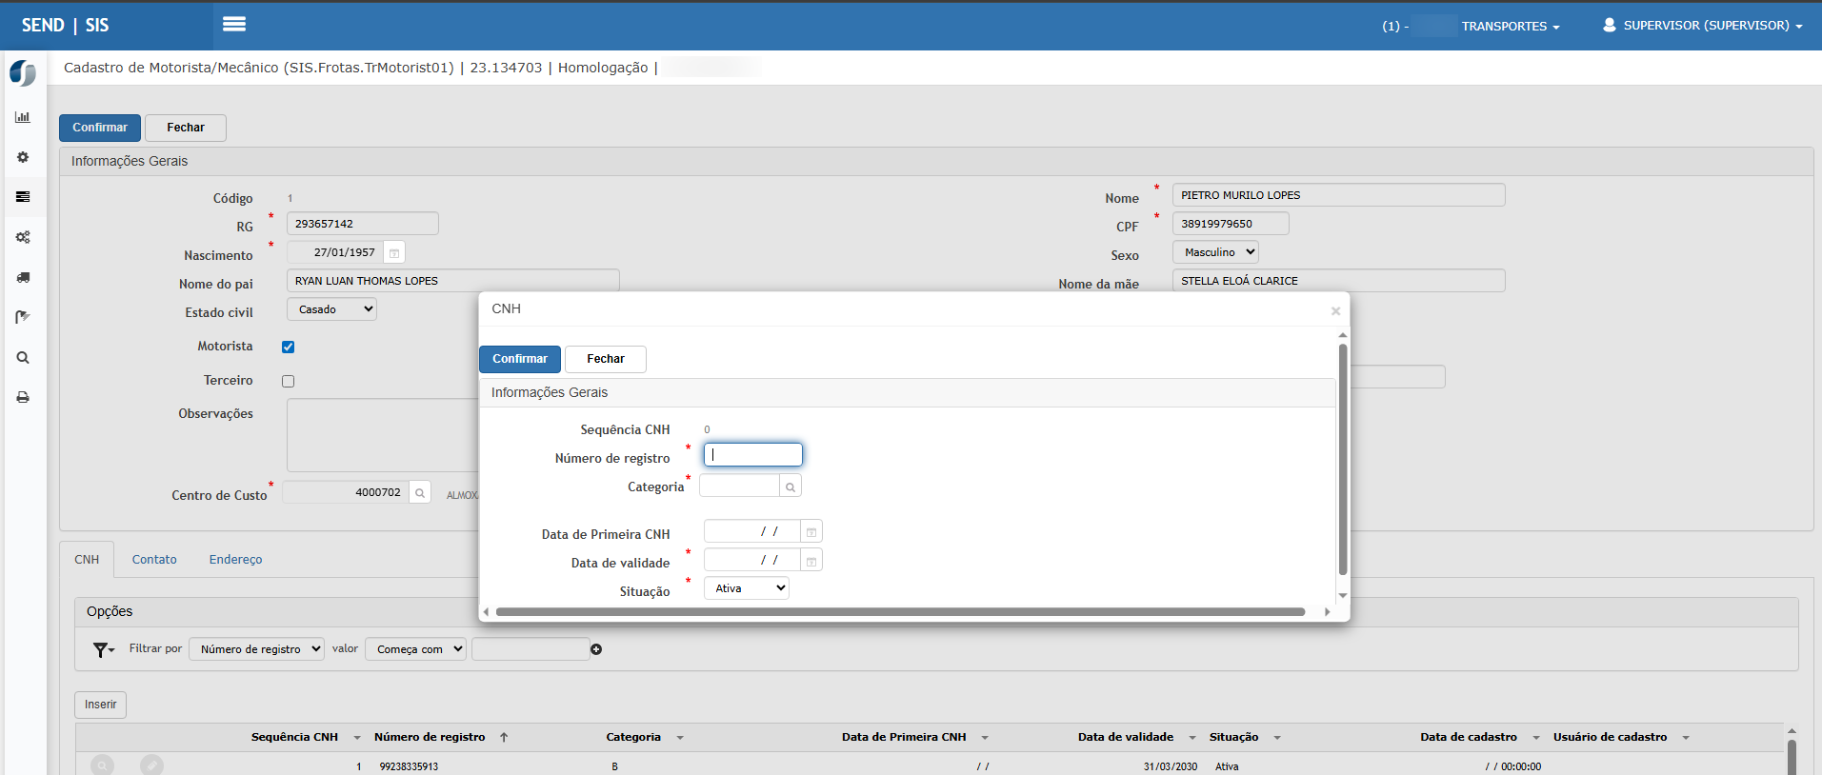
Task: Uncheck the Motorista checkbox
Action: coord(289,348)
